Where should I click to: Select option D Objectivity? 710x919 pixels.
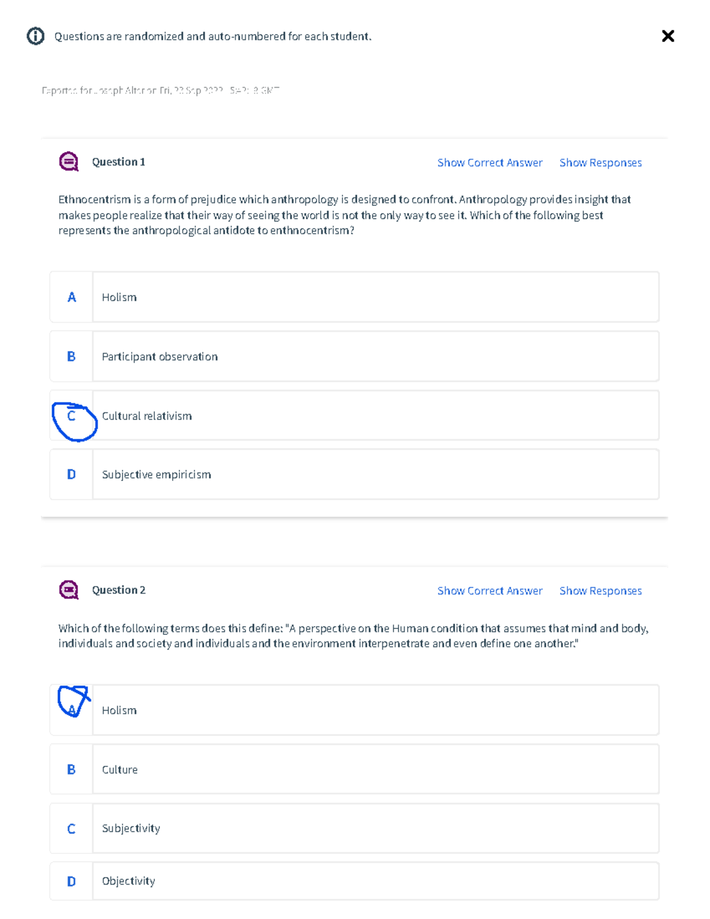[354, 881]
